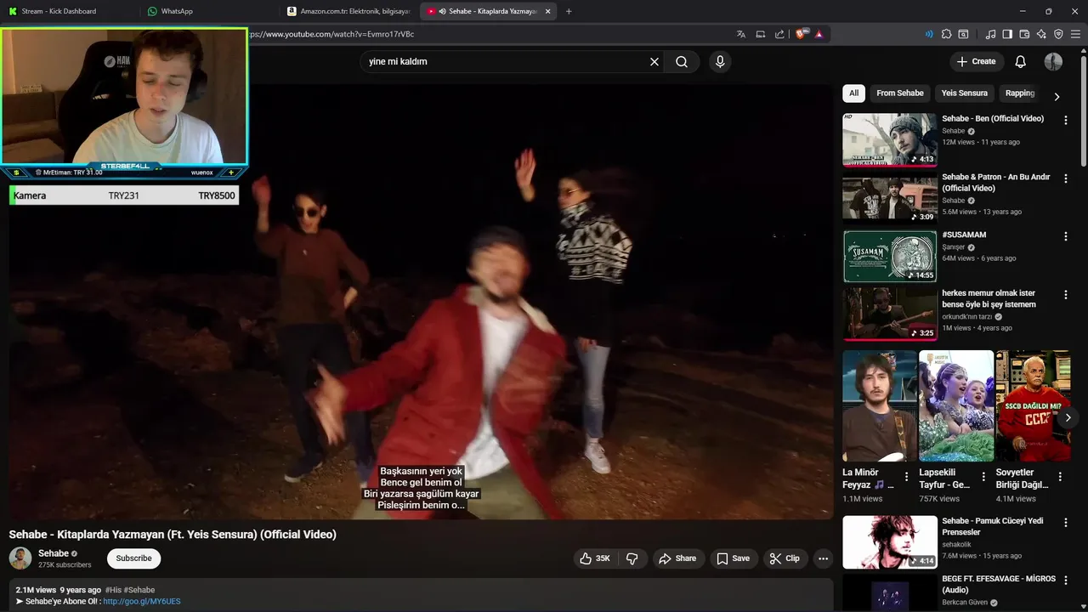Select the Rapping filter chip
The image size is (1088, 612).
1020,93
